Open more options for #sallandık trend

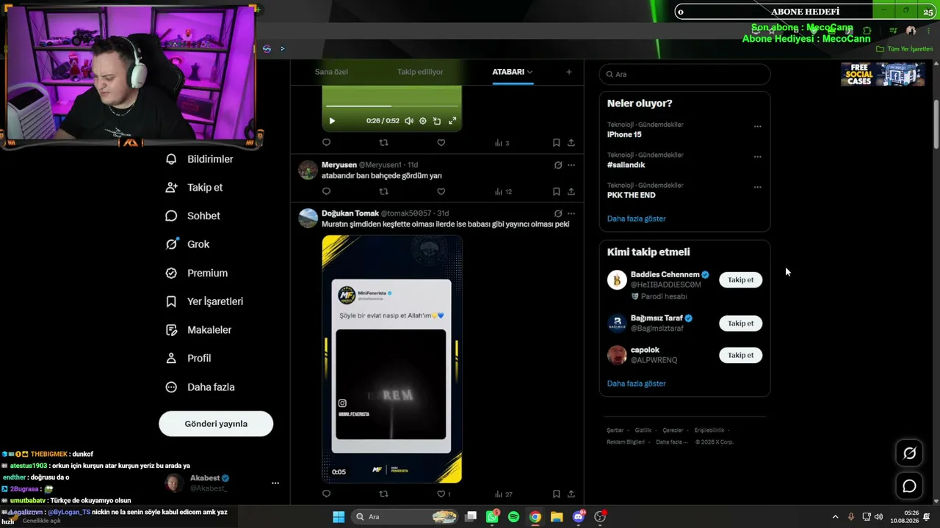tap(757, 157)
